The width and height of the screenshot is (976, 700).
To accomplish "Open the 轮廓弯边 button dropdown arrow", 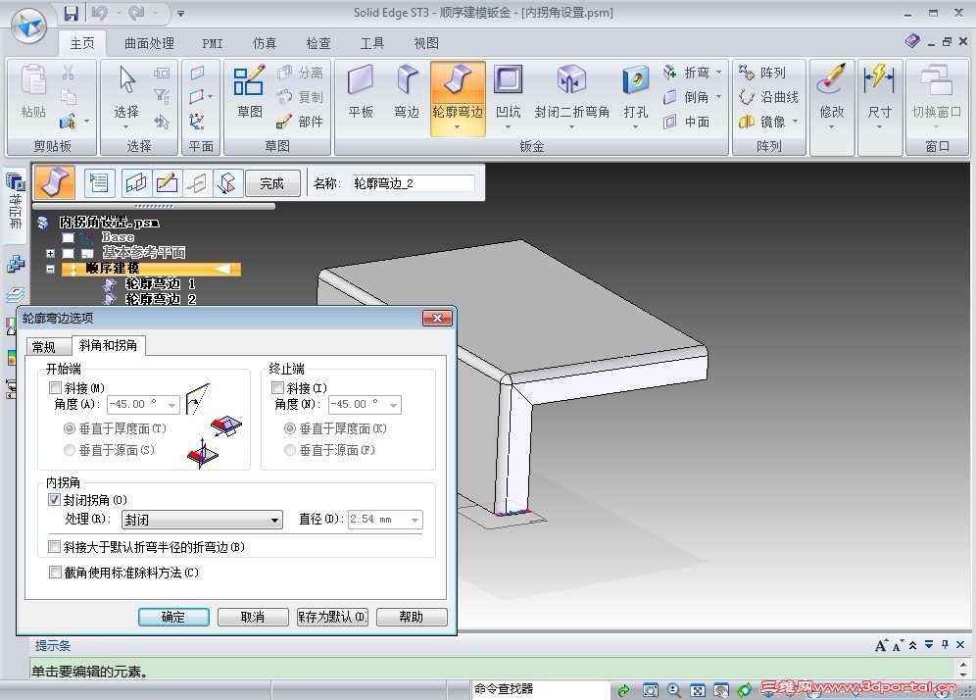I will pos(457,127).
